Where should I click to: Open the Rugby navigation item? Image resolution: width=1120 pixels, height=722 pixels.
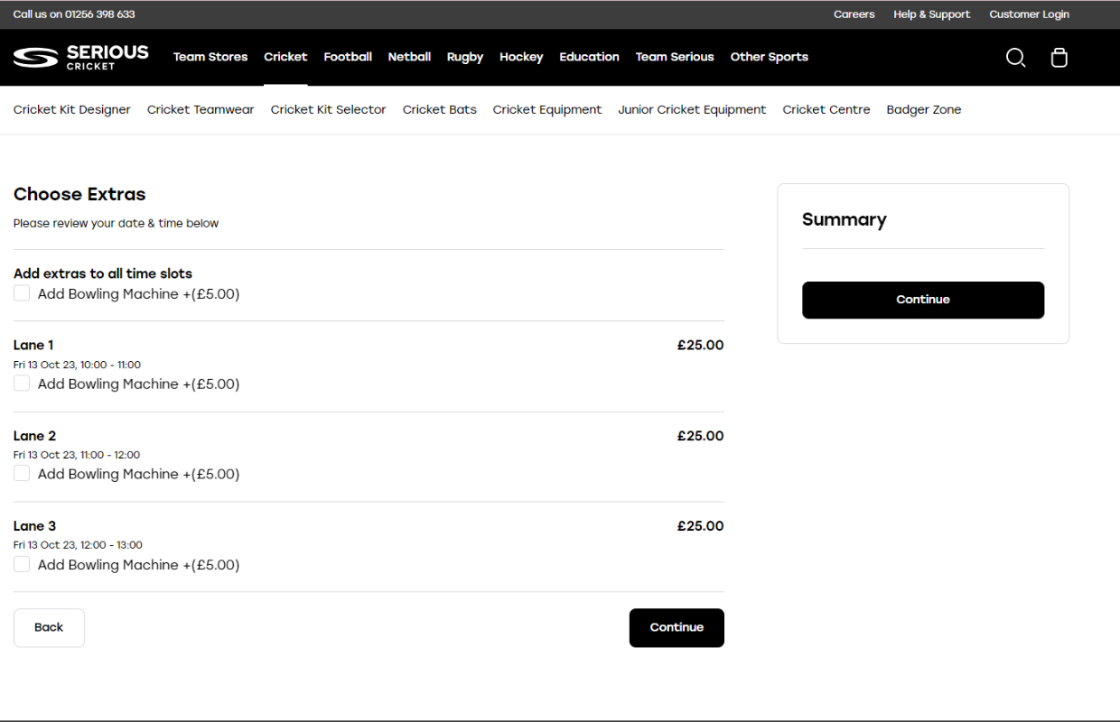pos(465,57)
